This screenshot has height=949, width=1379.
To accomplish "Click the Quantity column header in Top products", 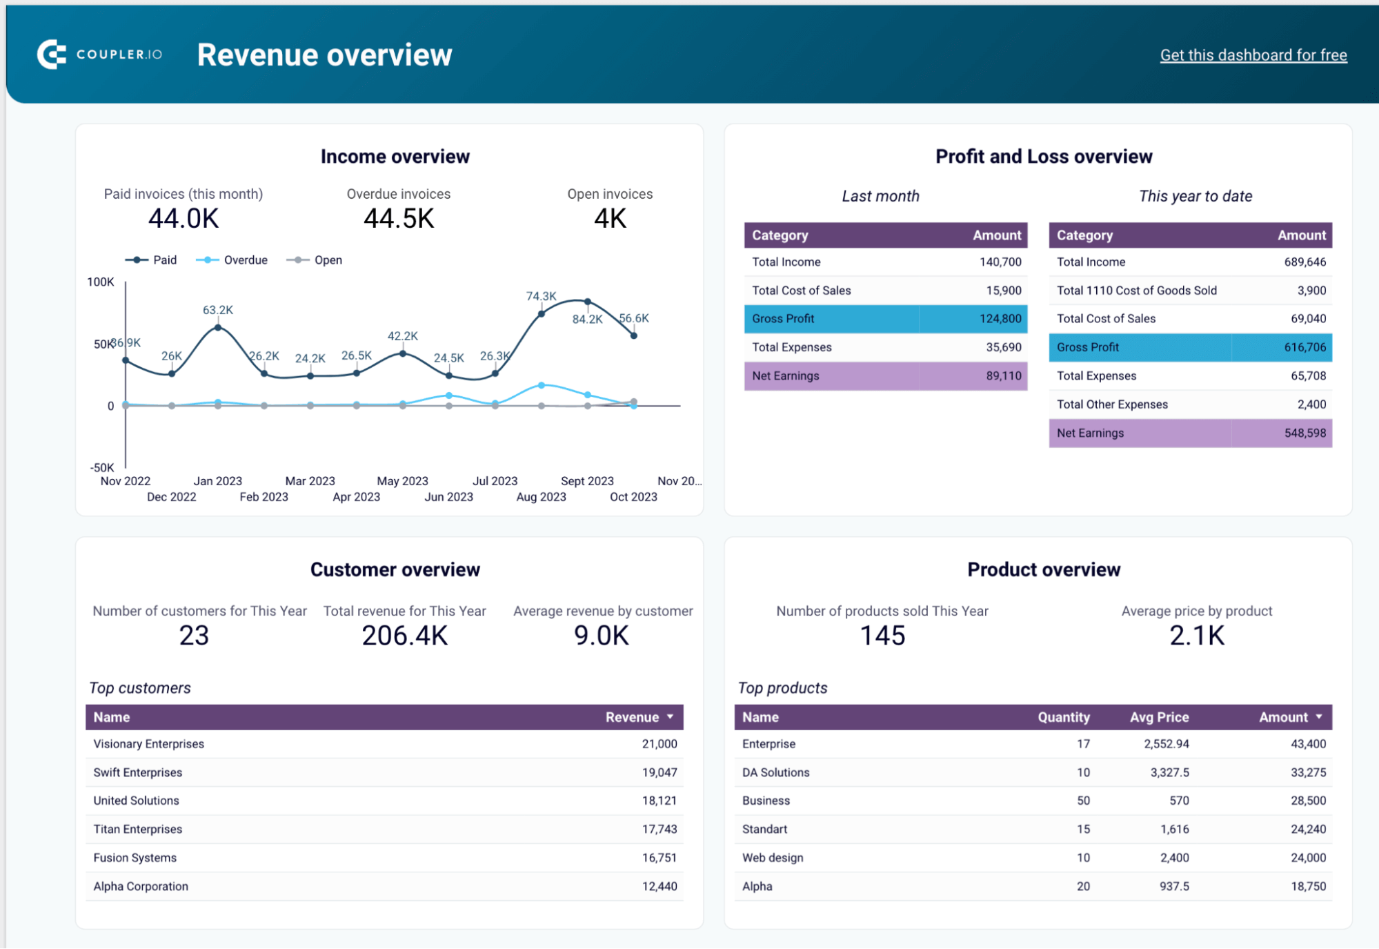I will (1064, 717).
